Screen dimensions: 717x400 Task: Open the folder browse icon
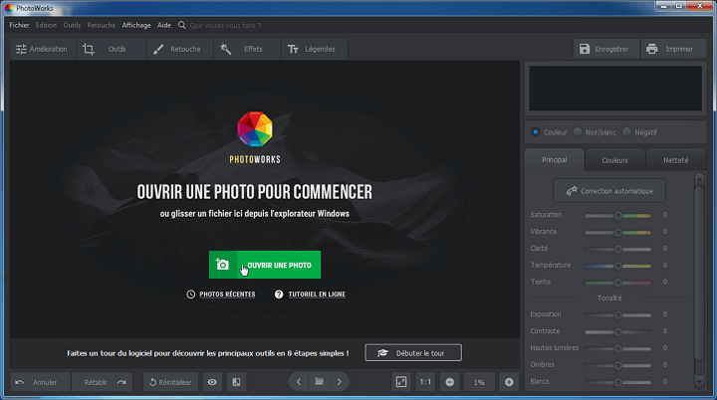point(320,382)
